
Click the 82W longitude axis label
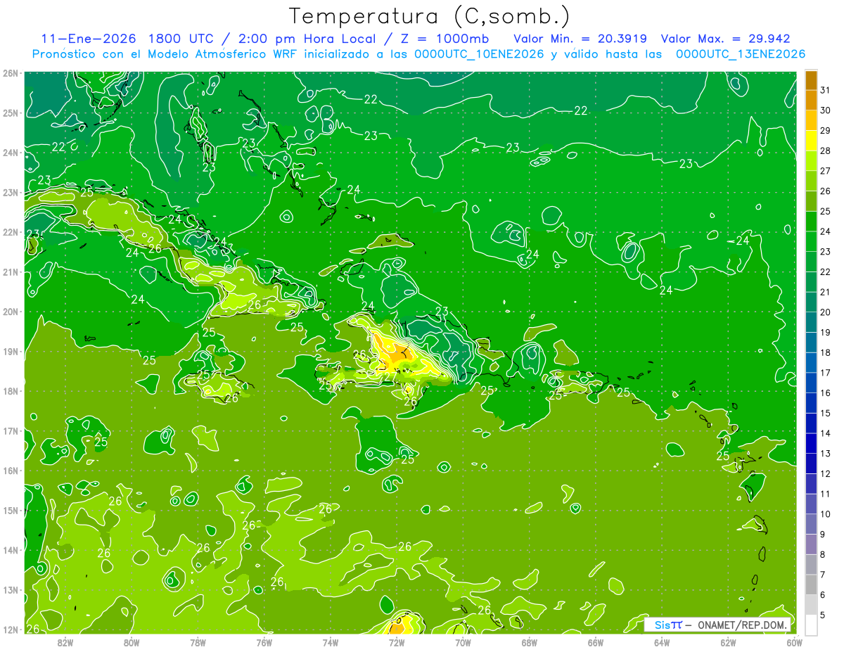(65, 642)
